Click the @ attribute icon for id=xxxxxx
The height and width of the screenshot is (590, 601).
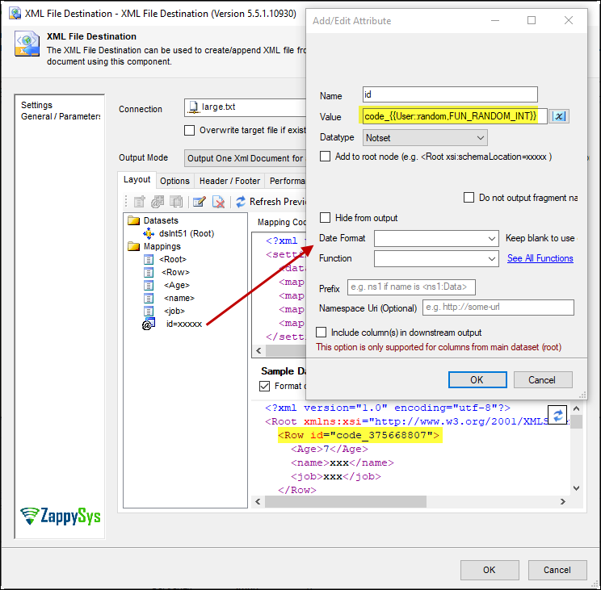(149, 324)
